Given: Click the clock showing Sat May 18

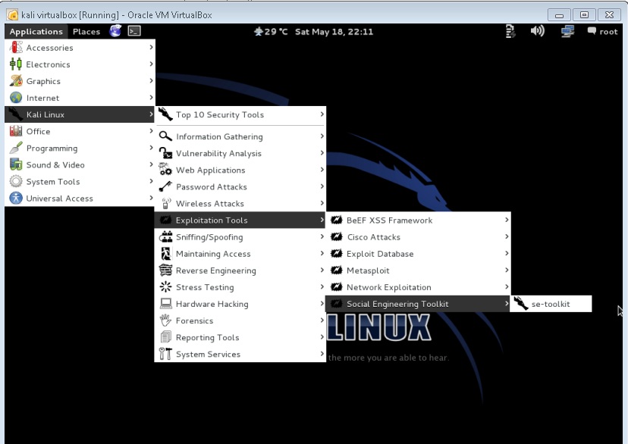Looking at the screenshot, I should coord(334,32).
